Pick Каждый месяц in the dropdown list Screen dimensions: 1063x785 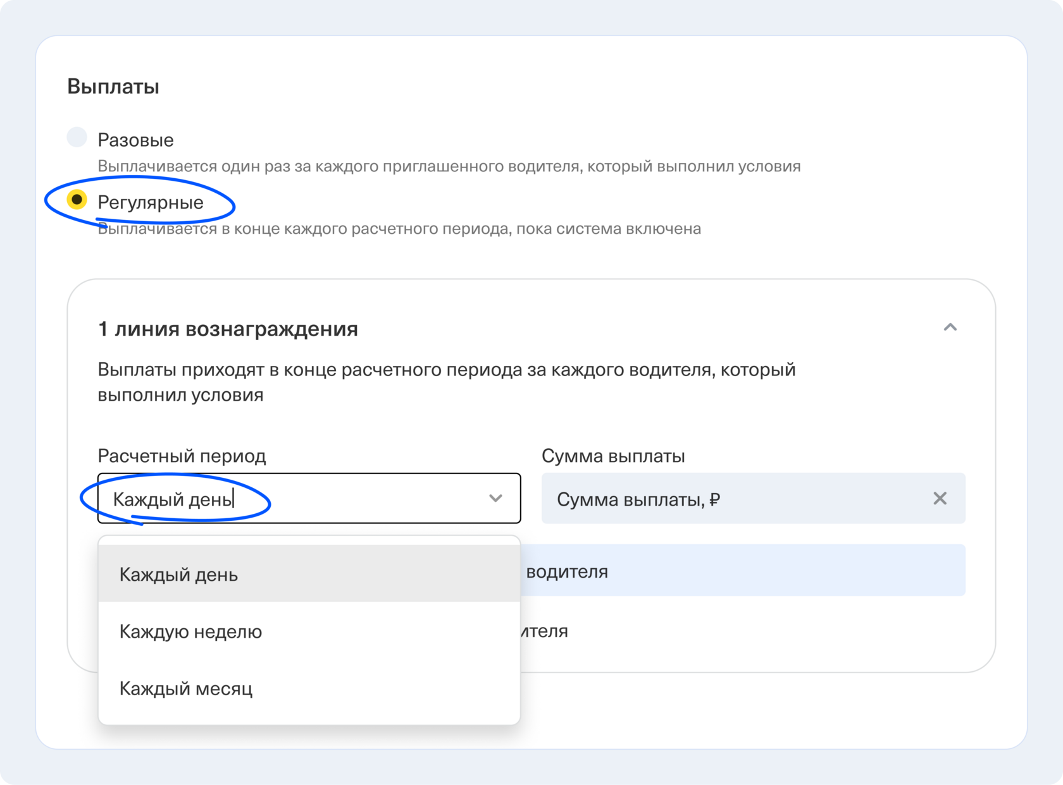coord(186,688)
